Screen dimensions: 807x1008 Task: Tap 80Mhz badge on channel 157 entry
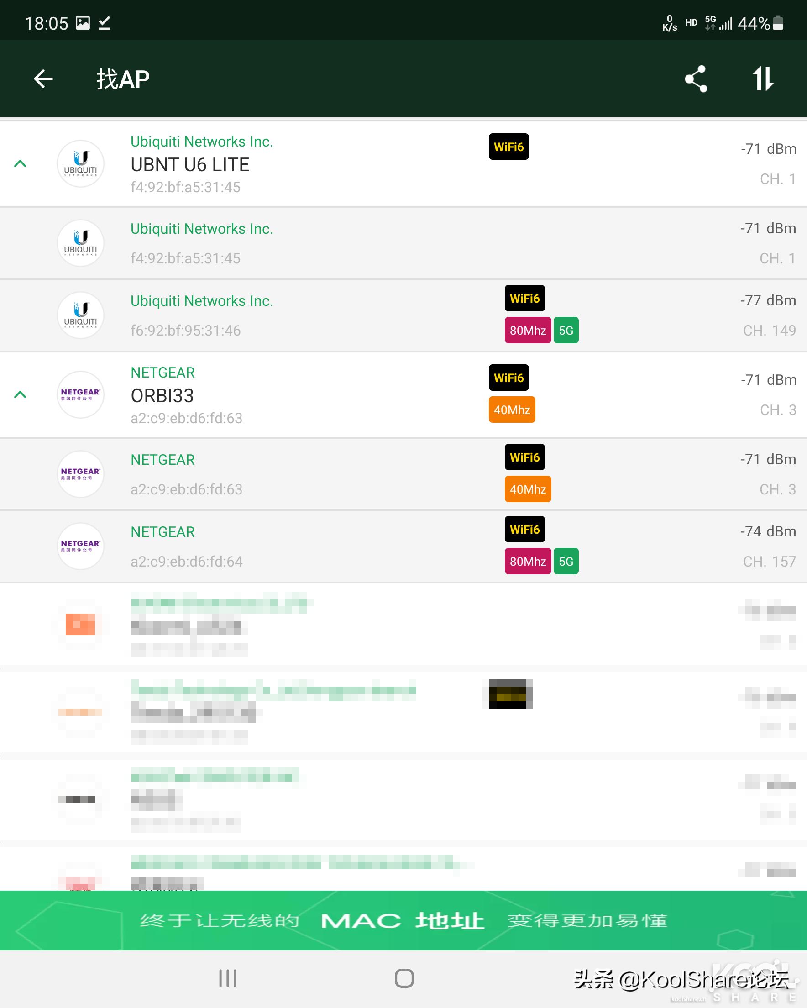(527, 561)
